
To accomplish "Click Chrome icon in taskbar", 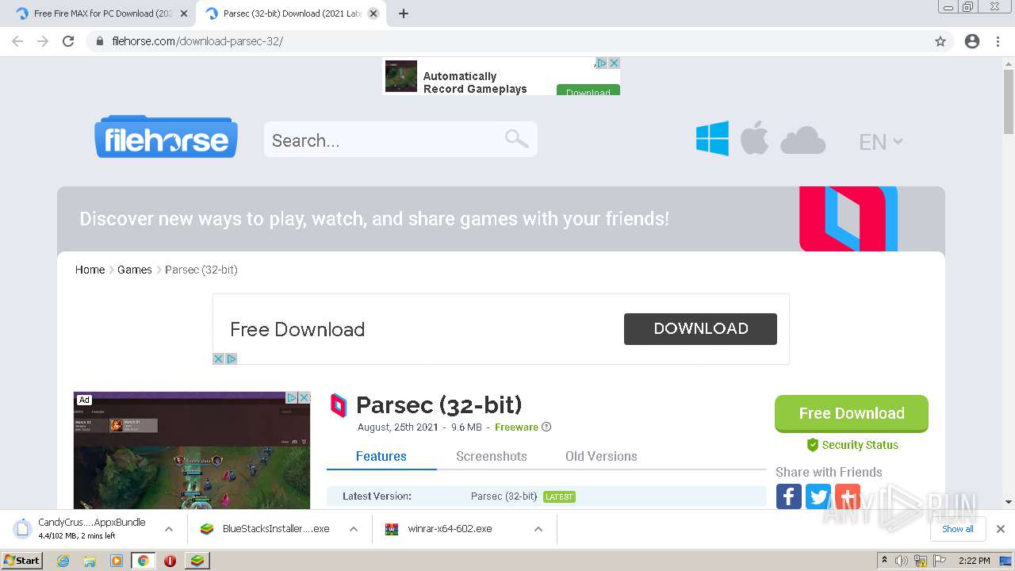I will (144, 561).
